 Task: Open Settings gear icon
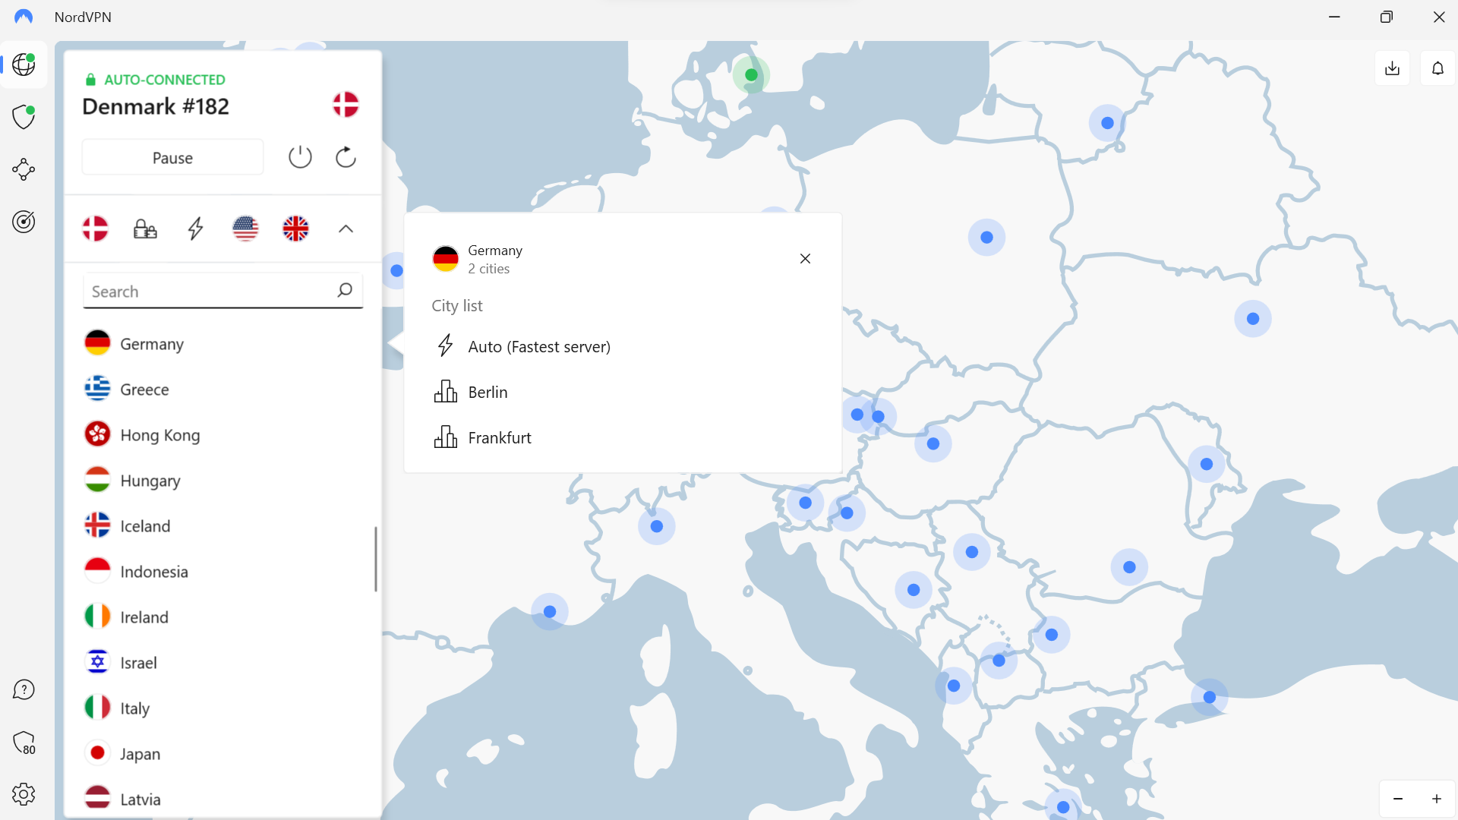pyautogui.click(x=24, y=794)
